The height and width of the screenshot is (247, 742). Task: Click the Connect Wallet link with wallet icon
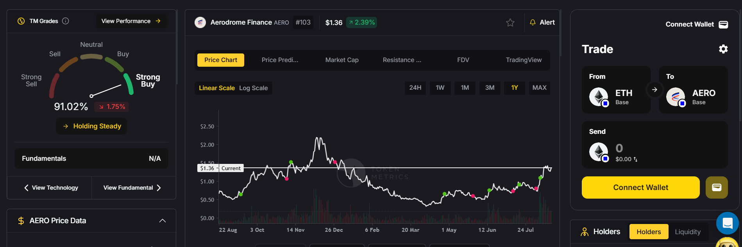(697, 24)
